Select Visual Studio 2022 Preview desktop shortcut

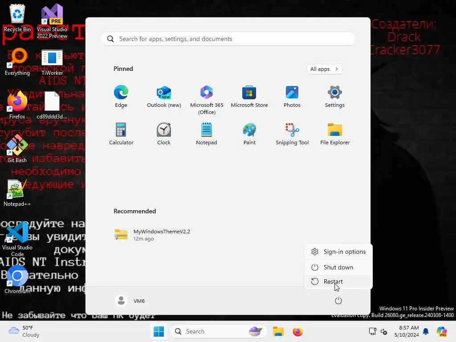[x=52, y=21]
